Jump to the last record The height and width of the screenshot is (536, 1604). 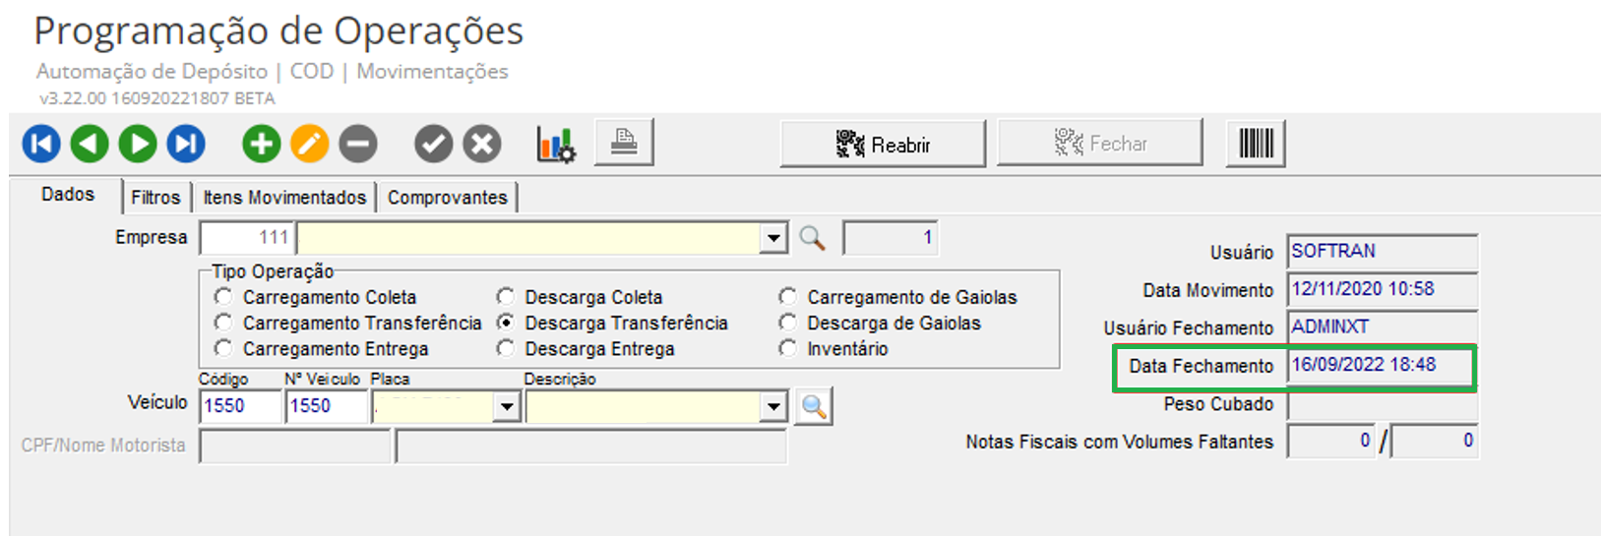(186, 145)
